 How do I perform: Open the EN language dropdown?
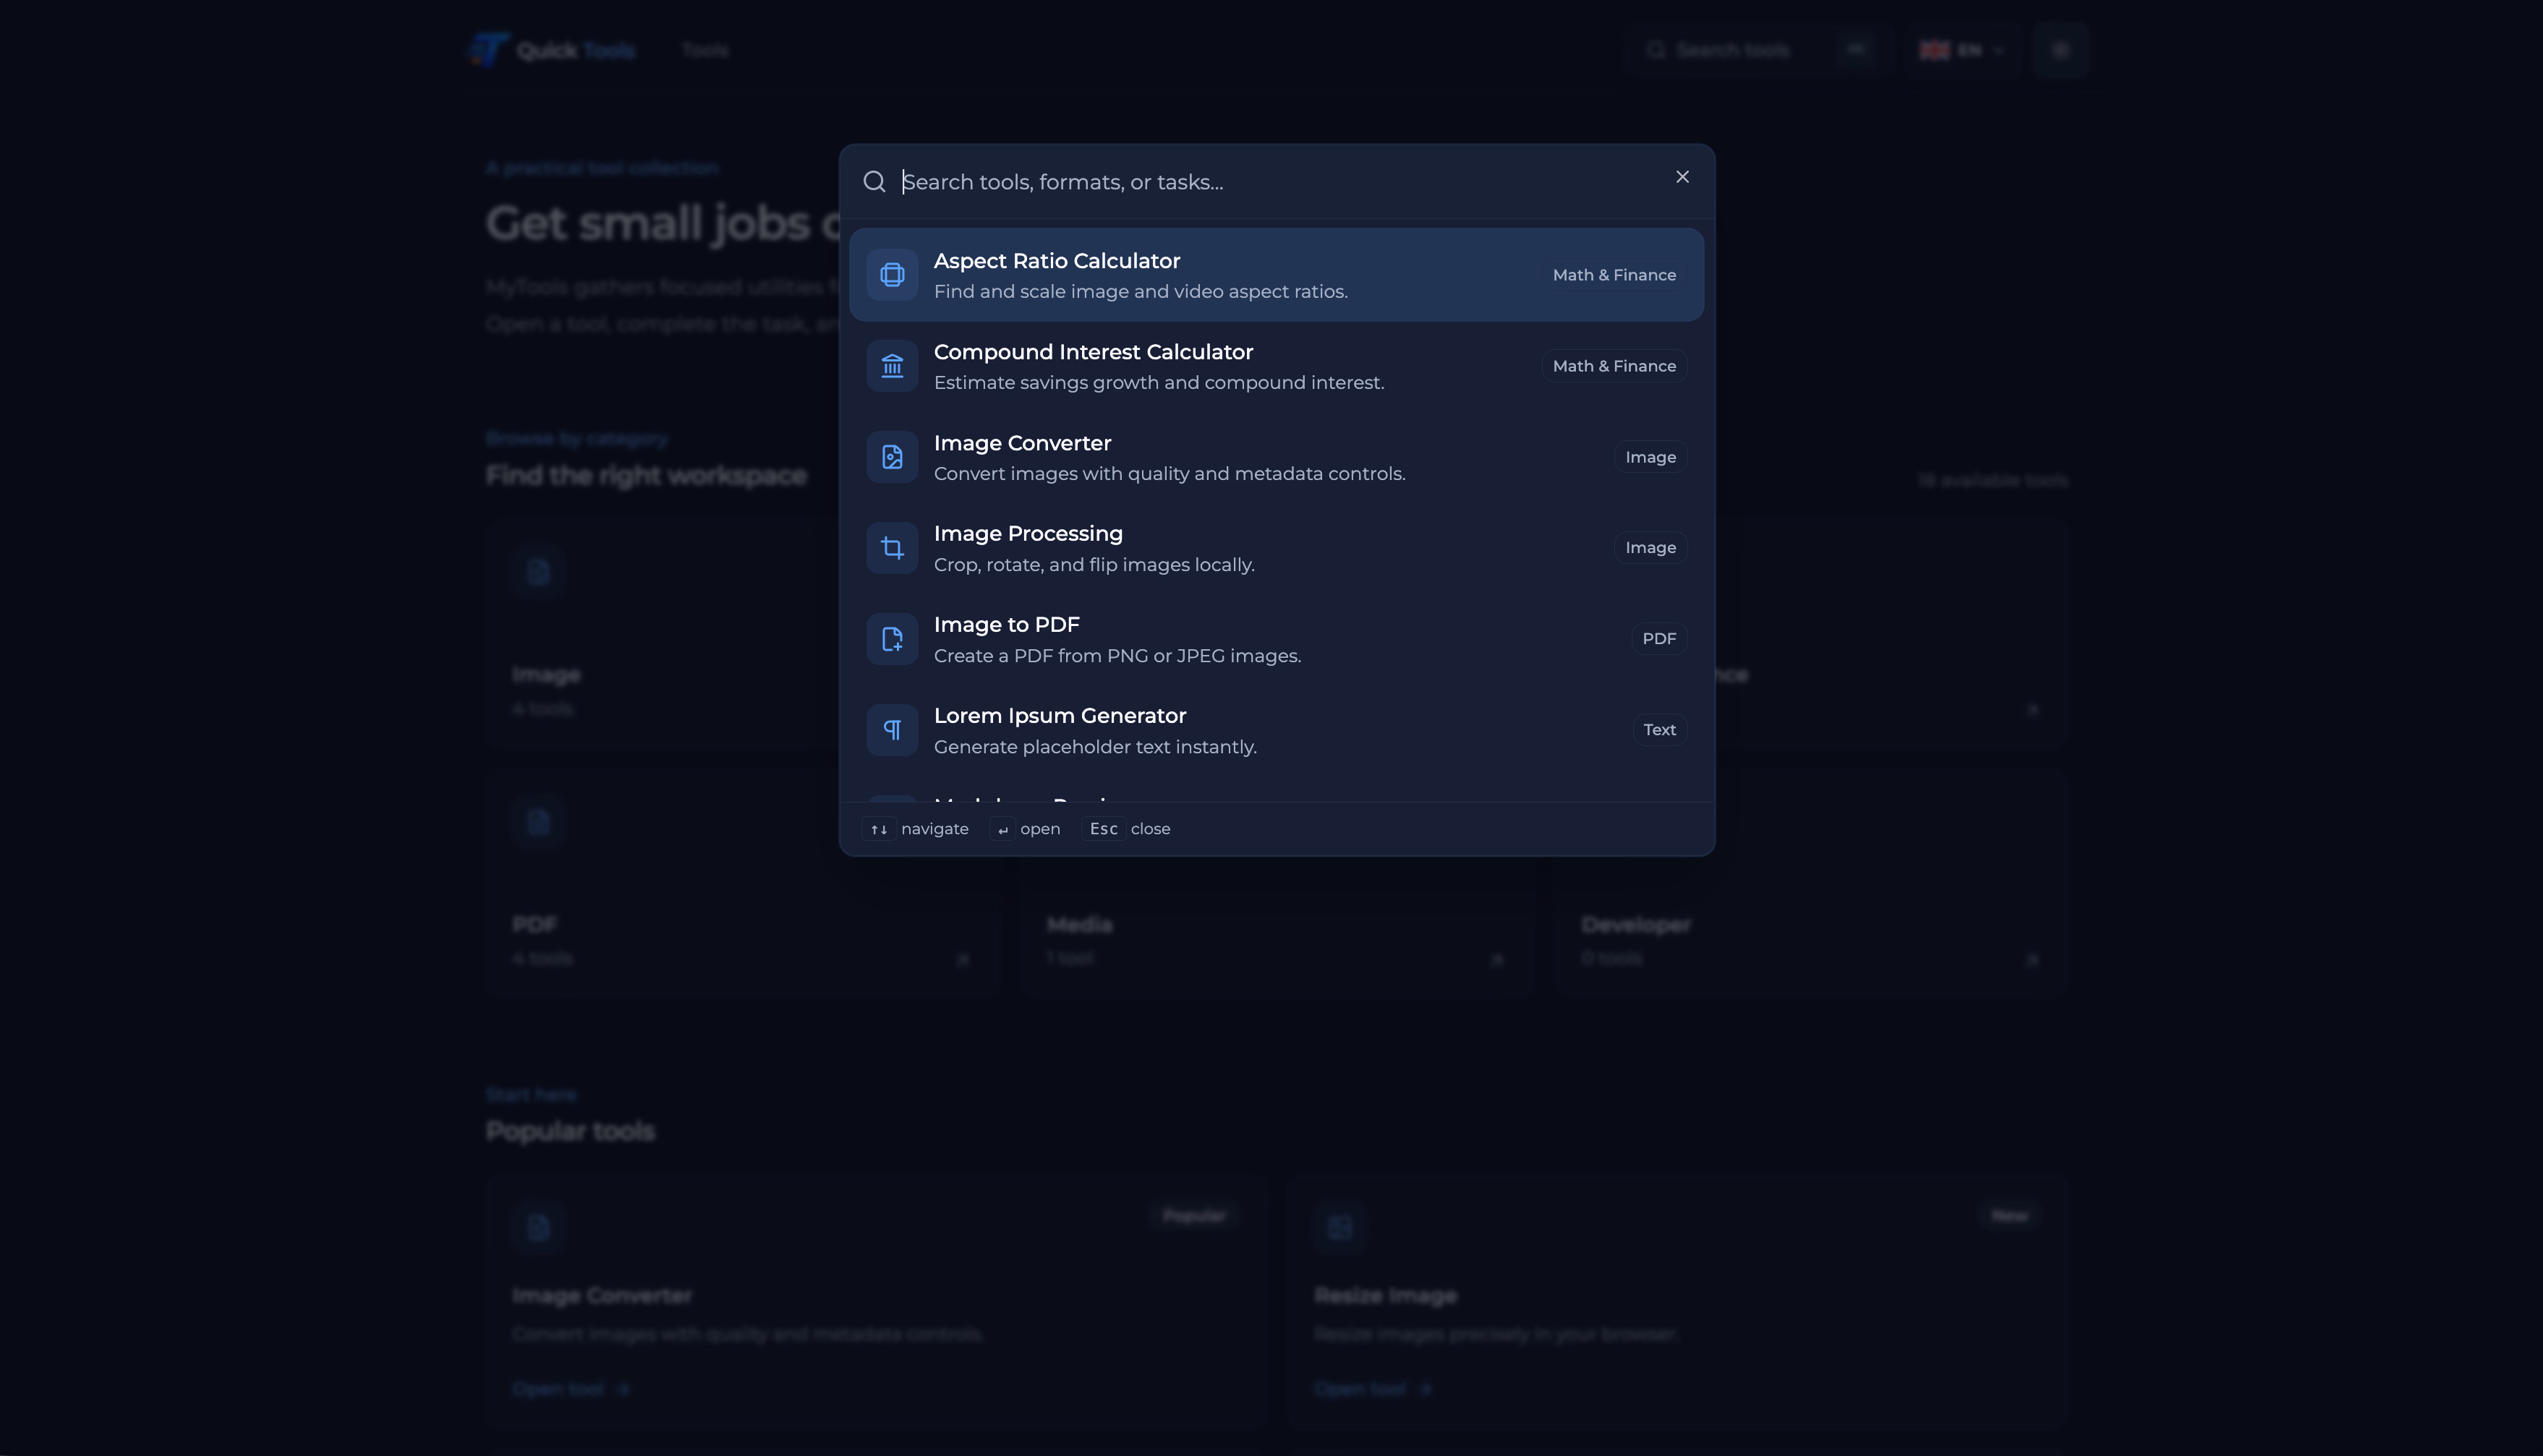1963,50
